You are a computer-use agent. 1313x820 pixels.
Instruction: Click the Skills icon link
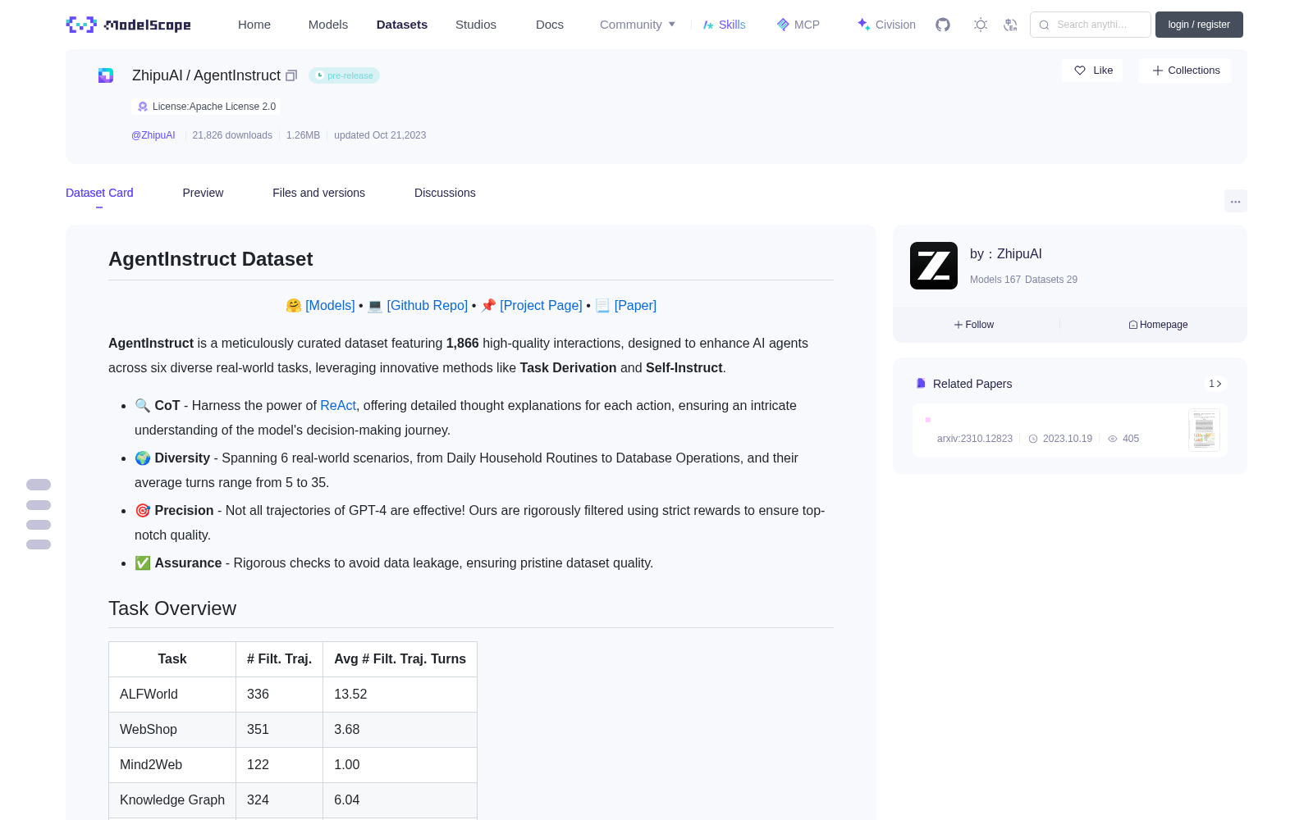(x=724, y=25)
